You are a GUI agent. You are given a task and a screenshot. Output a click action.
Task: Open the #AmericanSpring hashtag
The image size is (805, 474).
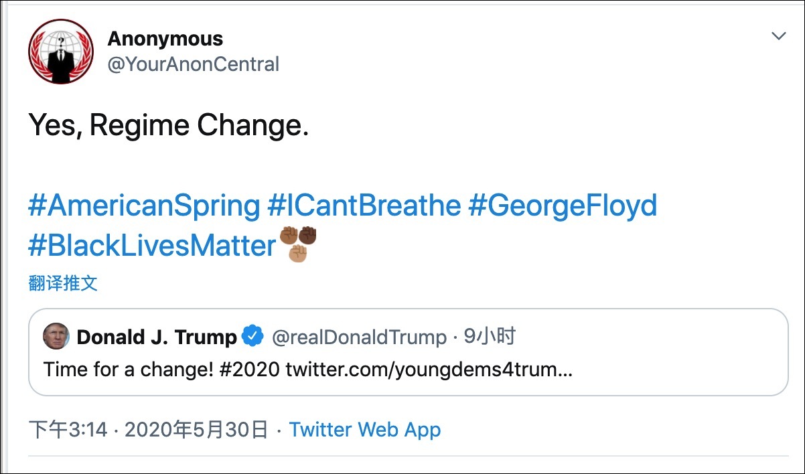pos(143,206)
